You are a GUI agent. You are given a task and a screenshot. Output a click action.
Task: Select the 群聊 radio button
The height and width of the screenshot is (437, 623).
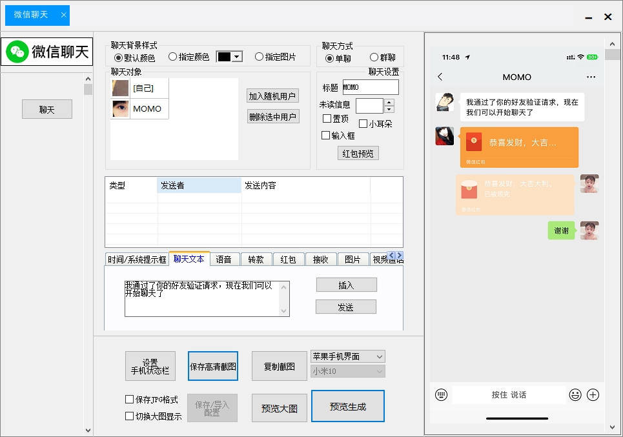coord(373,56)
